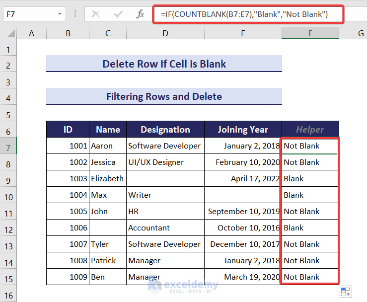The width and height of the screenshot is (367, 302).
Task: Select the 'Ben' name cell
Action: [108, 277]
